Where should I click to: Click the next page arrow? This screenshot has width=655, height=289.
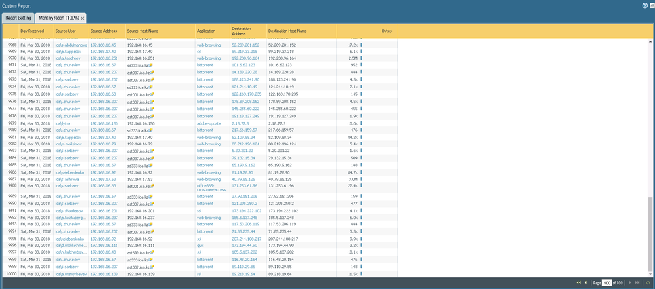631,282
